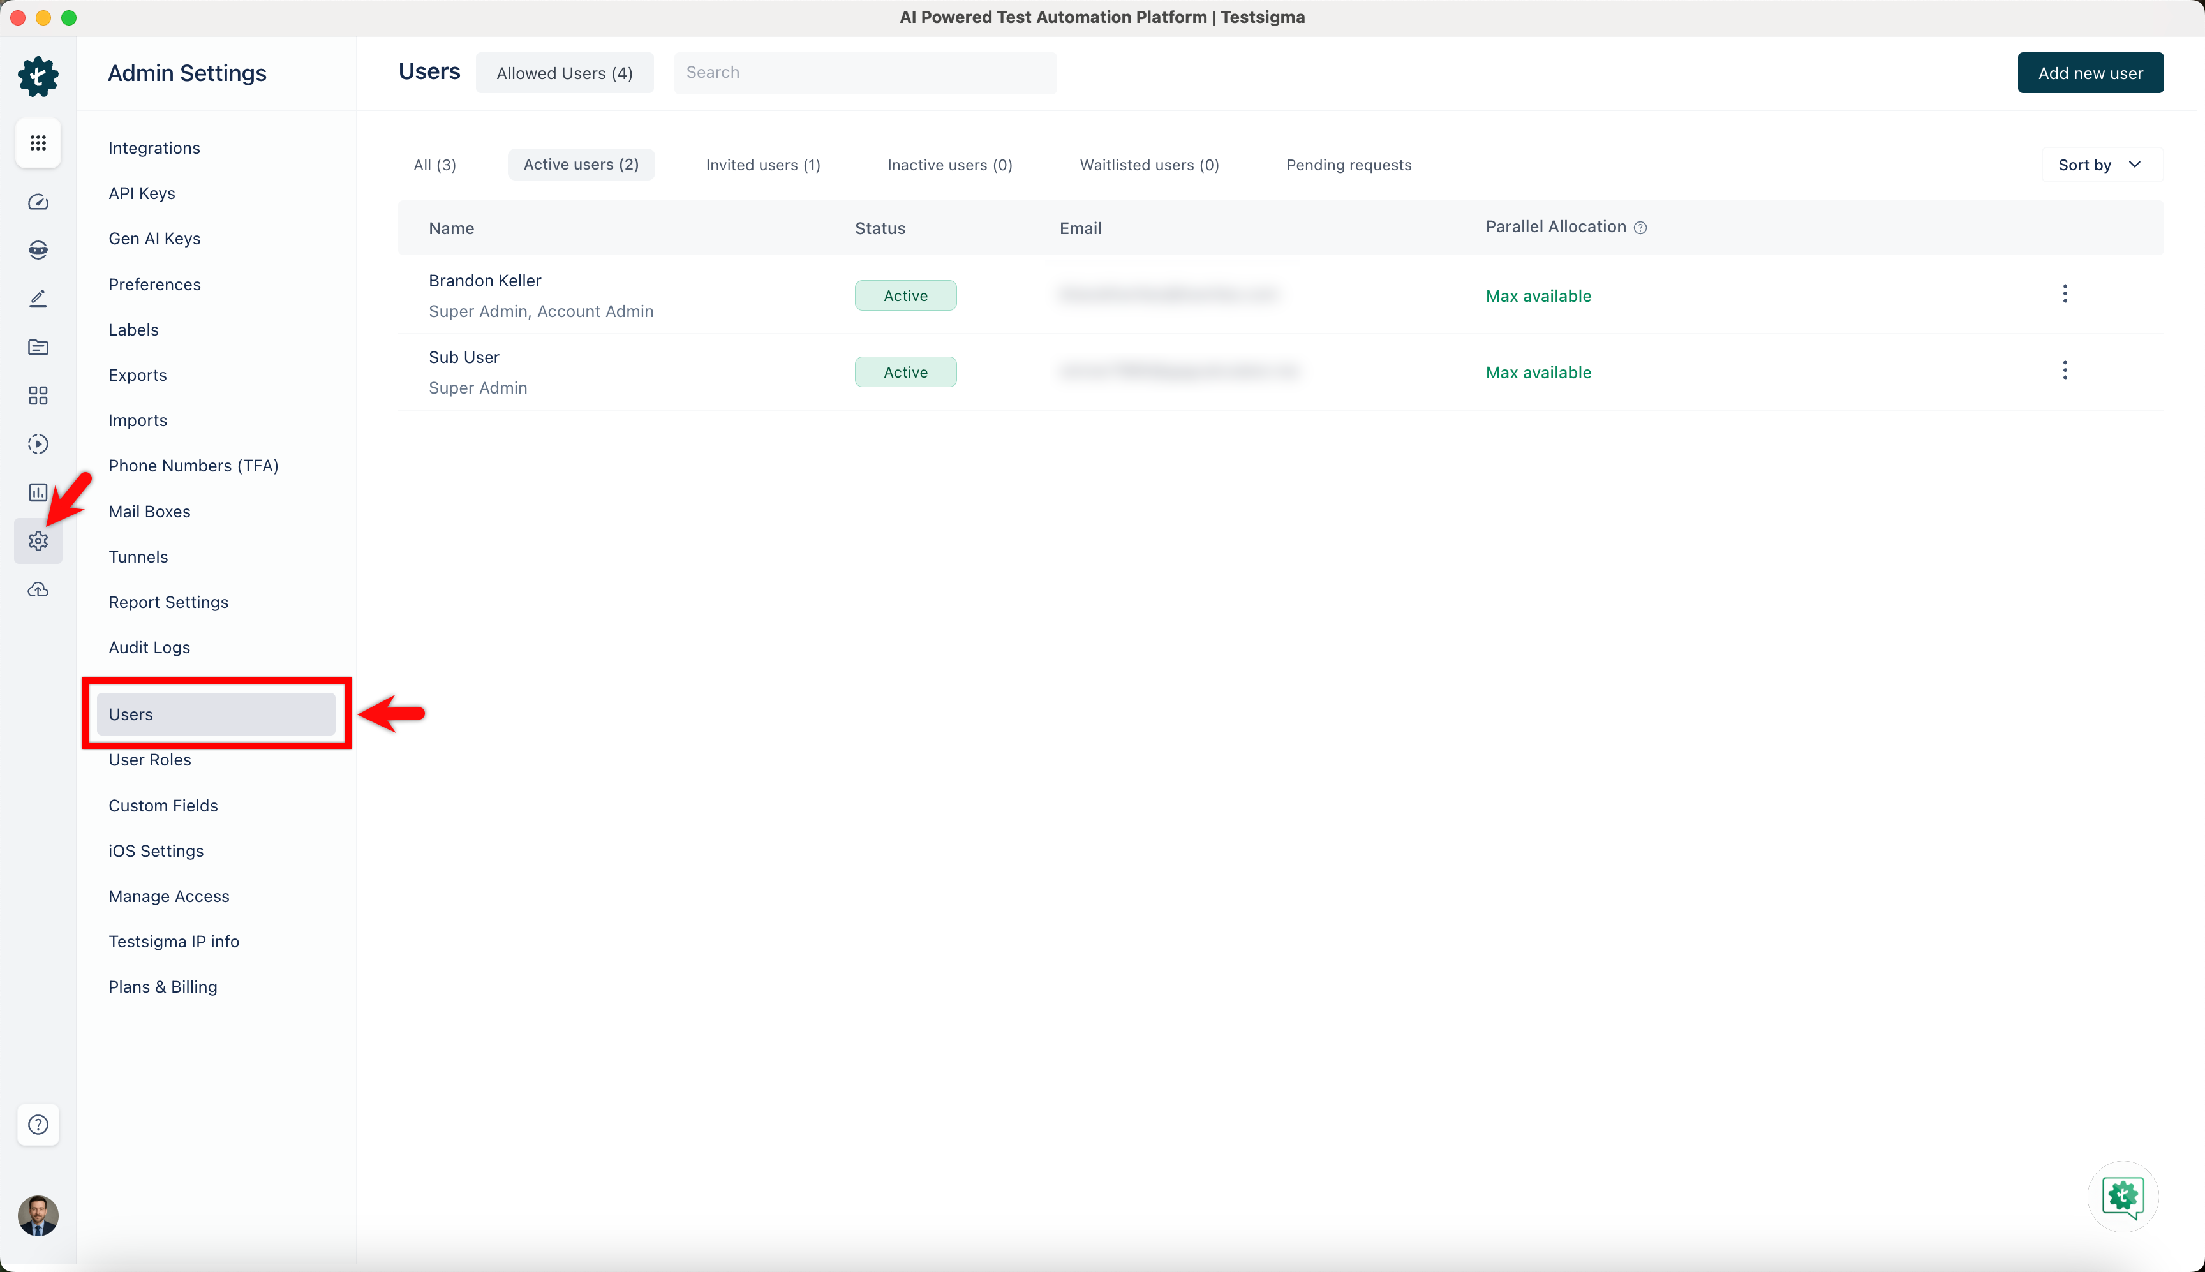The image size is (2205, 1272).
Task: Click the Parallel Allocation column header
Action: (1555, 226)
